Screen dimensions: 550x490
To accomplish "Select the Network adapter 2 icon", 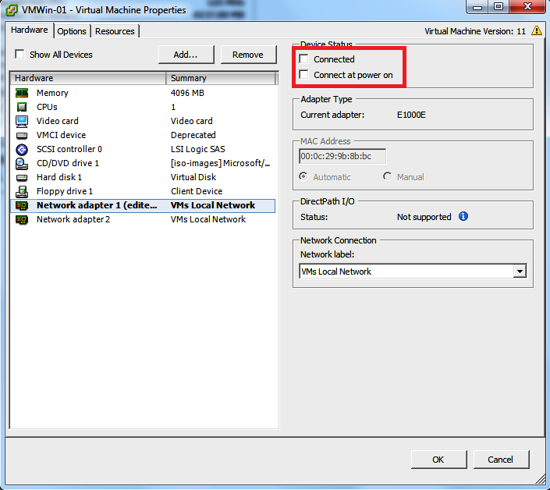I will point(22,219).
